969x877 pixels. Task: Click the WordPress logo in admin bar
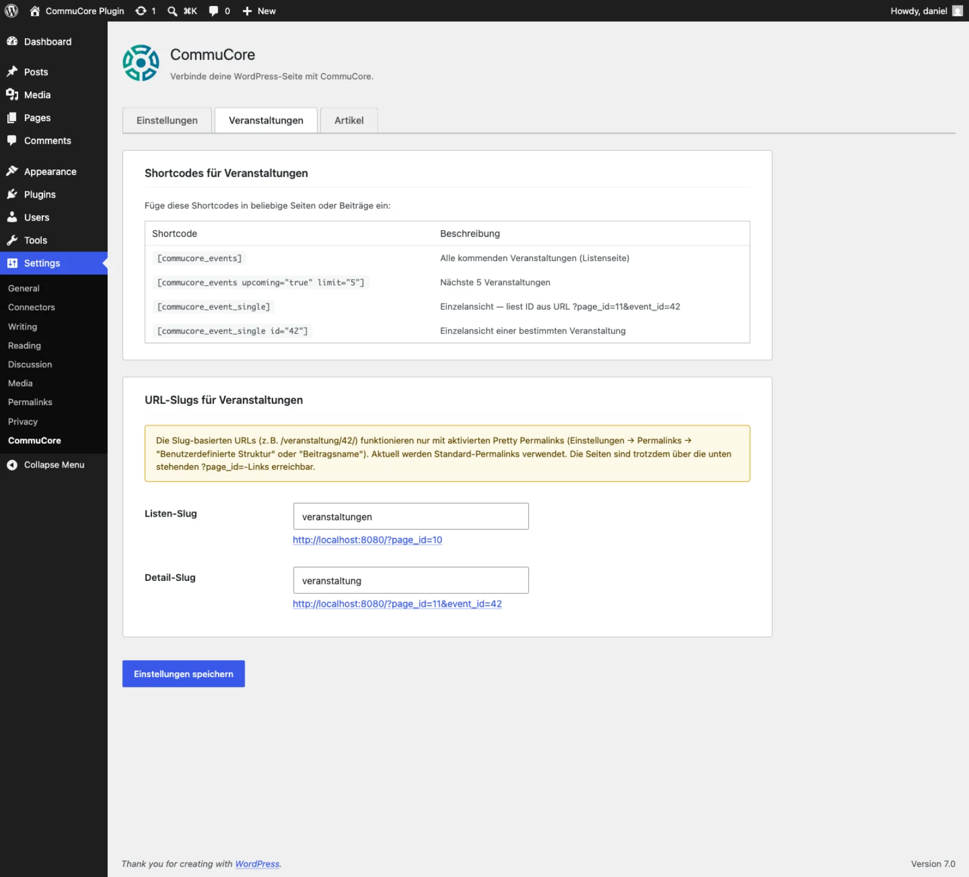tap(12, 11)
